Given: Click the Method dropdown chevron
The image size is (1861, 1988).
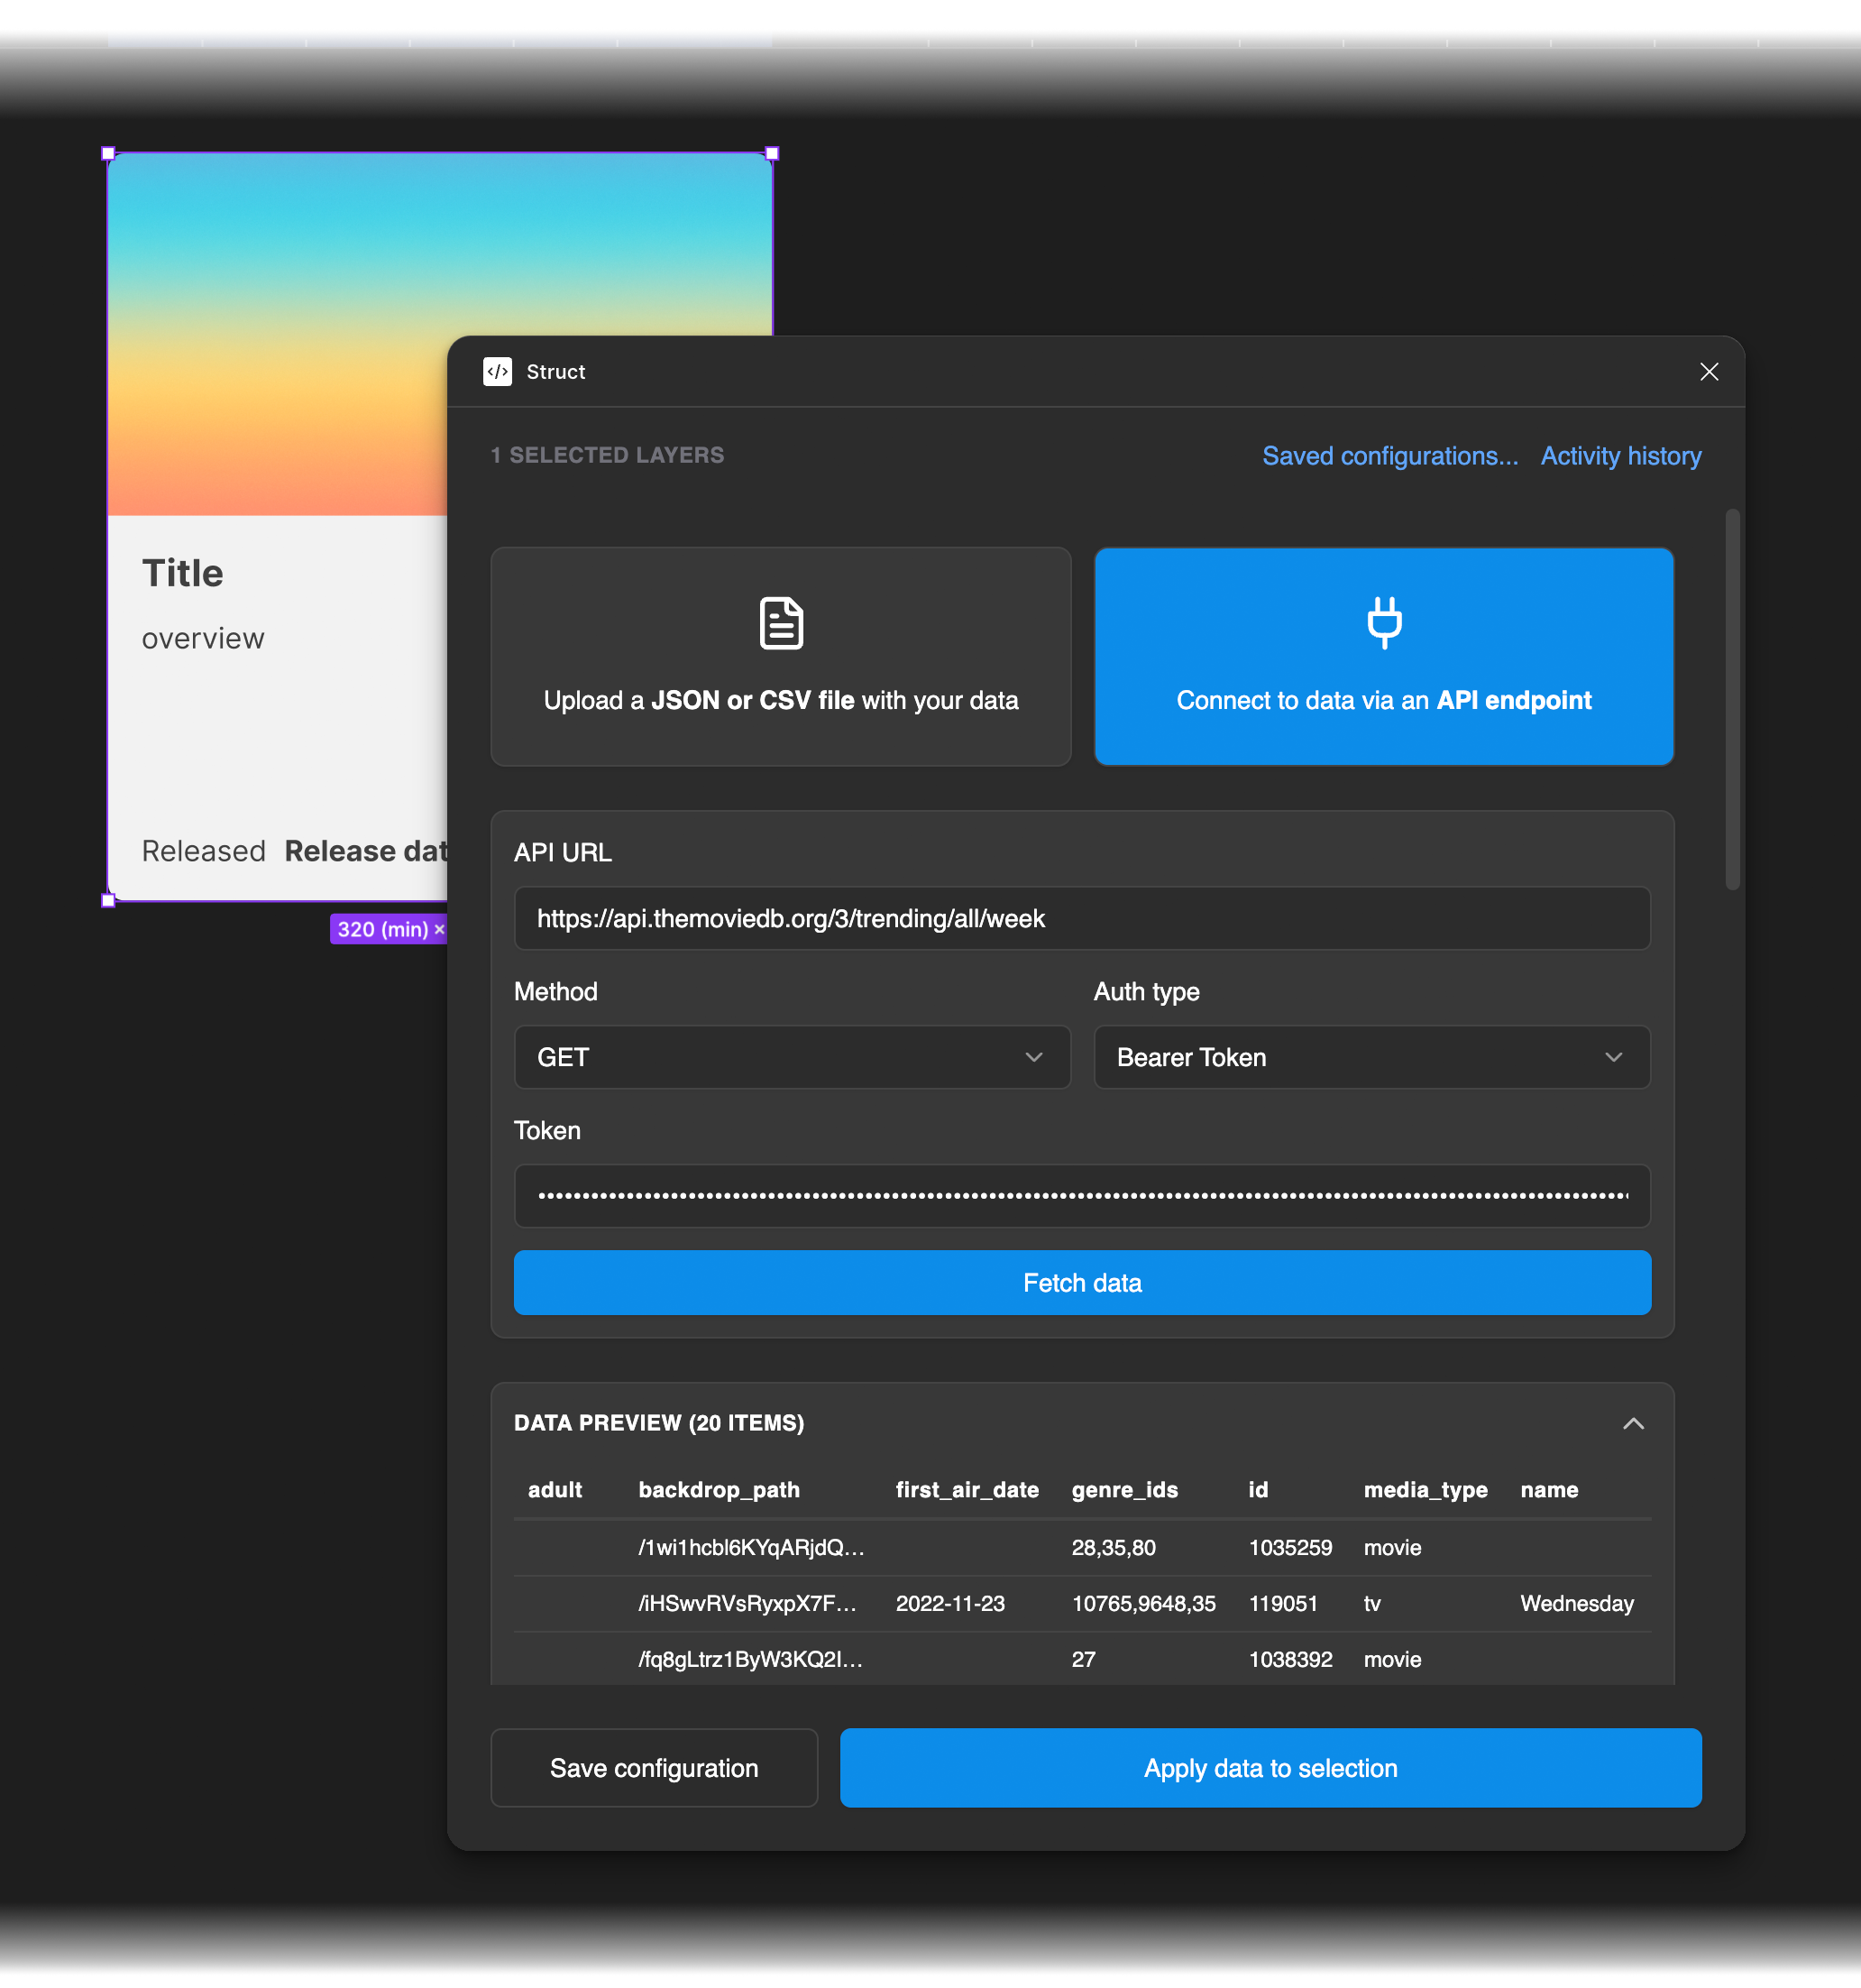Looking at the screenshot, I should click(x=1033, y=1057).
